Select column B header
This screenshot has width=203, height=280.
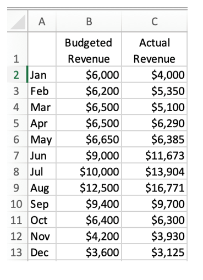pyautogui.click(x=89, y=21)
